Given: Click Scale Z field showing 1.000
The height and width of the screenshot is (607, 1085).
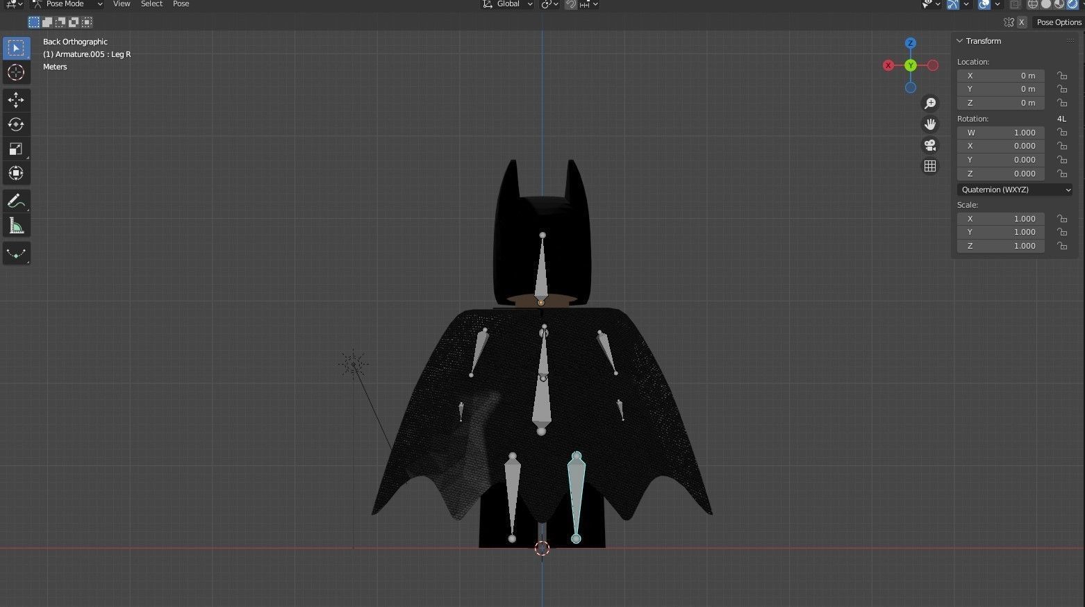Looking at the screenshot, I should pyautogui.click(x=1001, y=246).
